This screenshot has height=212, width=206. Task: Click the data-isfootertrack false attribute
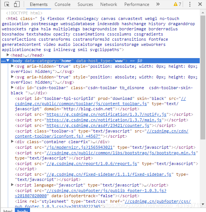(83, 196)
